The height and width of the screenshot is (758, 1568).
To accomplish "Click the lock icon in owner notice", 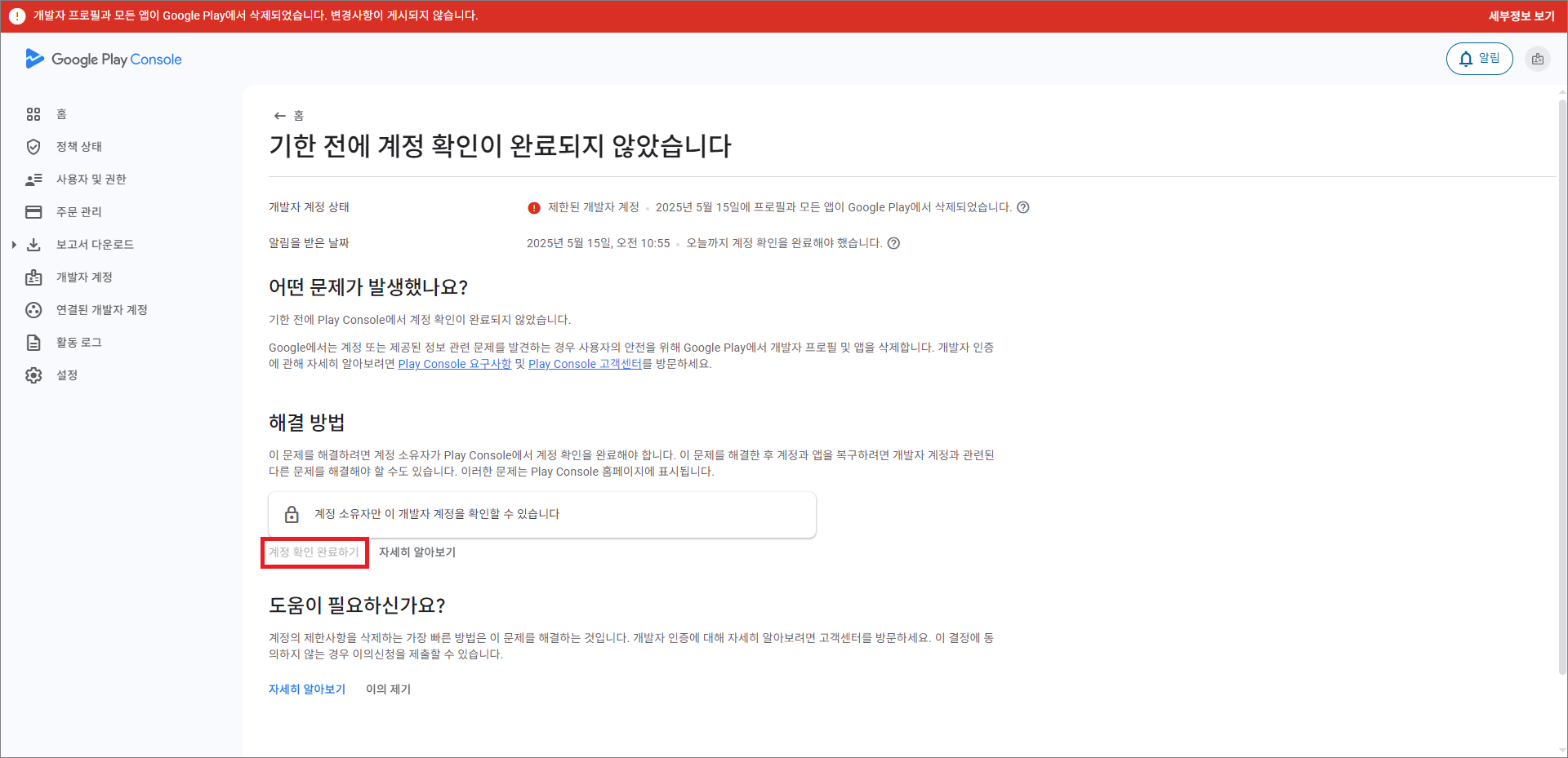I will [292, 514].
